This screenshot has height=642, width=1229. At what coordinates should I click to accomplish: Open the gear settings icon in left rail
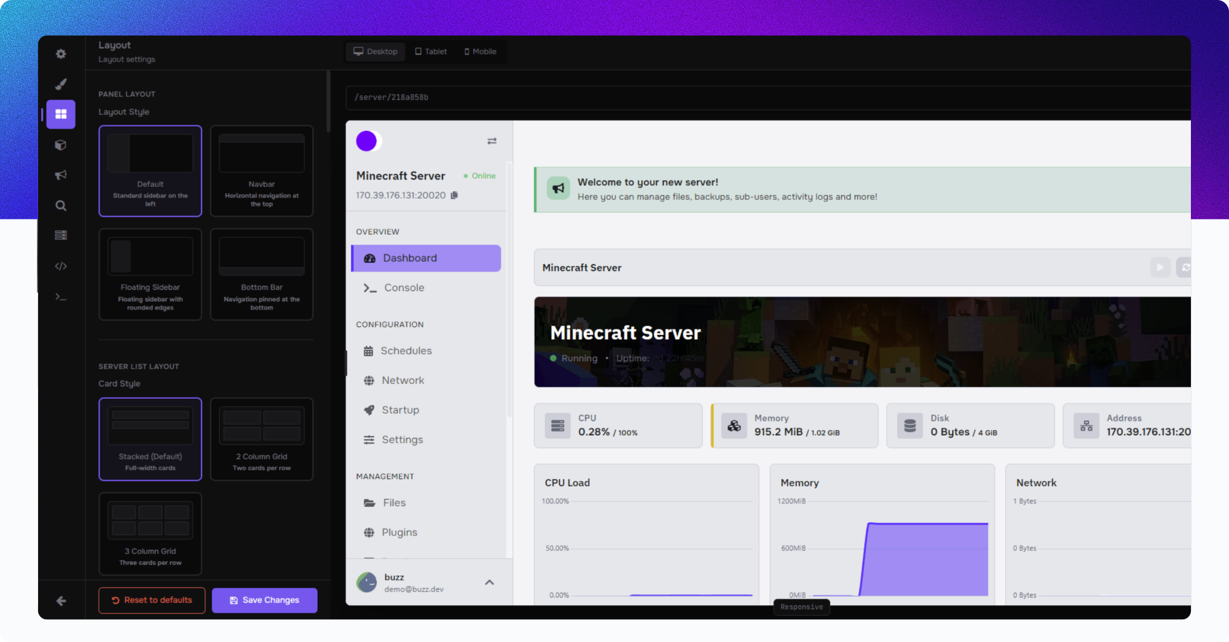tap(61, 54)
